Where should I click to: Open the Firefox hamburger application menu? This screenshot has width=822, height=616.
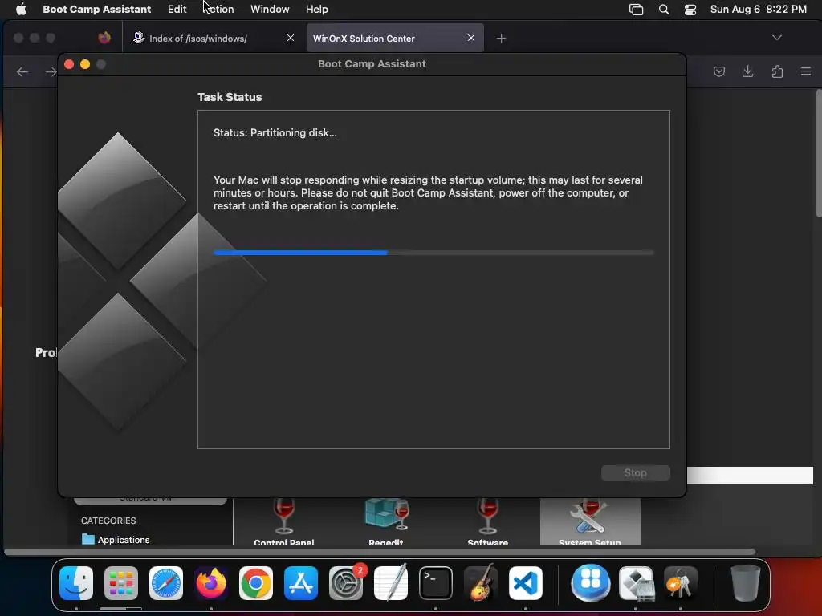pyautogui.click(x=806, y=71)
